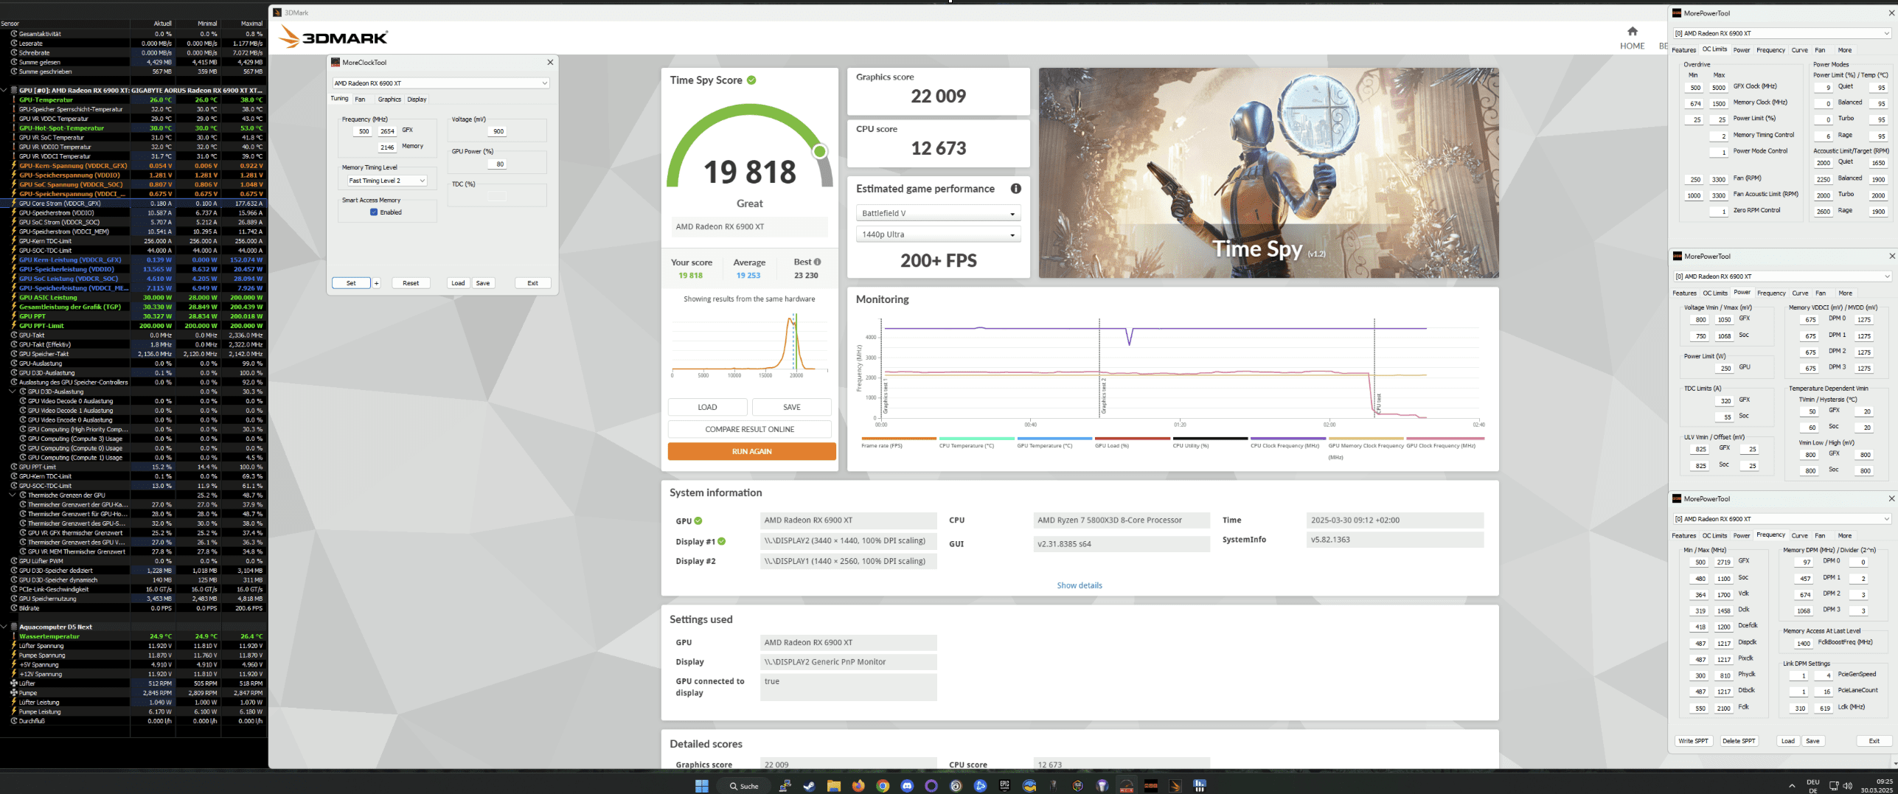Click green check icon beside Time Spy Score
Image resolution: width=1898 pixels, height=794 pixels.
pos(751,80)
